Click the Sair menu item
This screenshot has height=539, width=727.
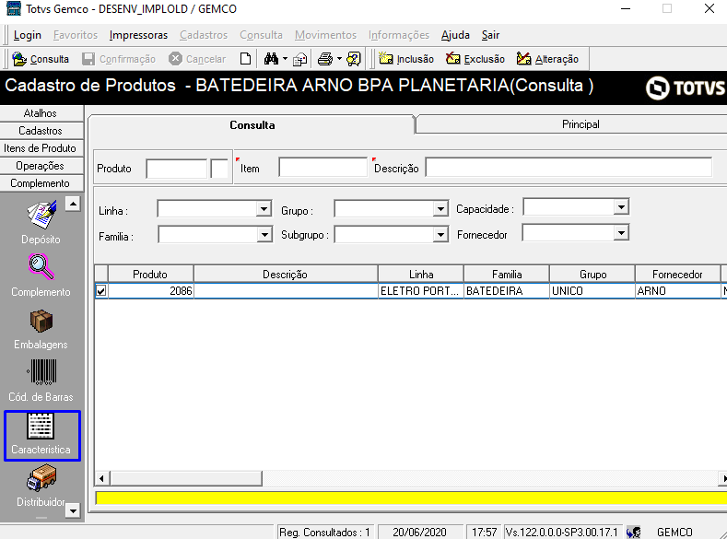tap(490, 35)
